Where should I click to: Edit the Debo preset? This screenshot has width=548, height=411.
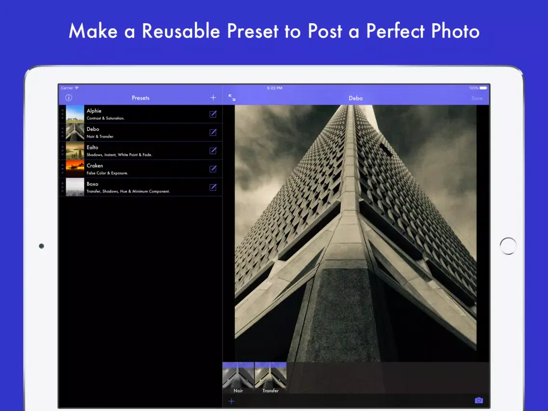click(x=213, y=132)
